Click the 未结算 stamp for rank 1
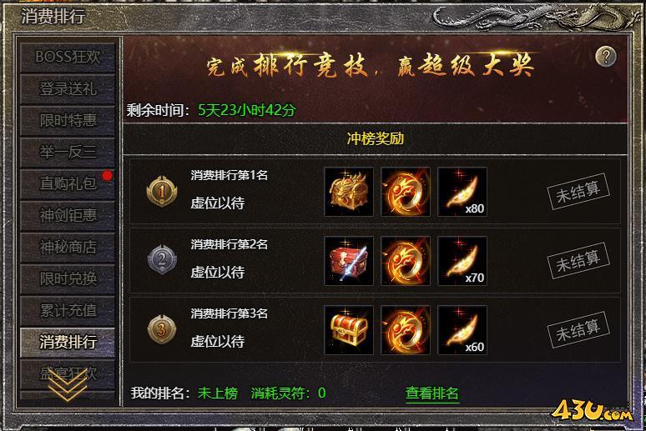 (578, 192)
